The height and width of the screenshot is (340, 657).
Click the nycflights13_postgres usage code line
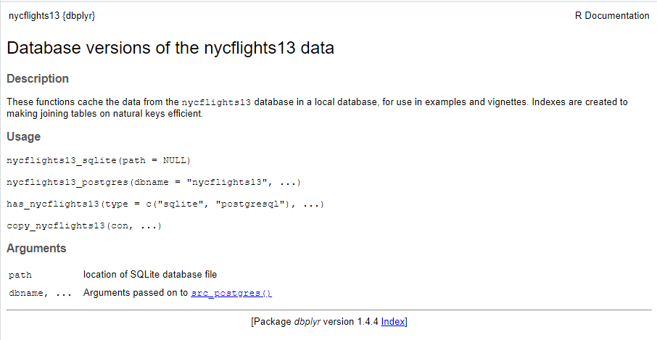point(154,182)
